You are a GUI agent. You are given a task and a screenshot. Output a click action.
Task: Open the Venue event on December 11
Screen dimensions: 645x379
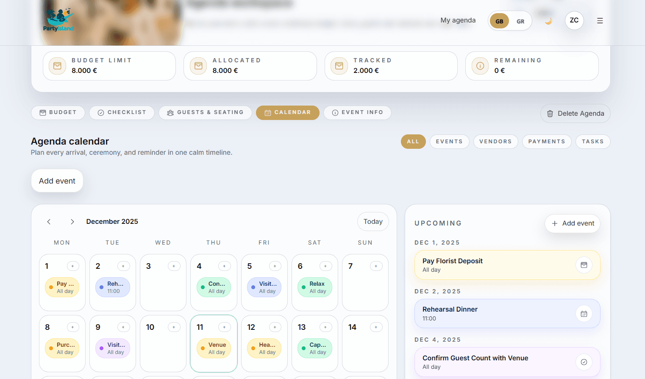pyautogui.click(x=214, y=348)
